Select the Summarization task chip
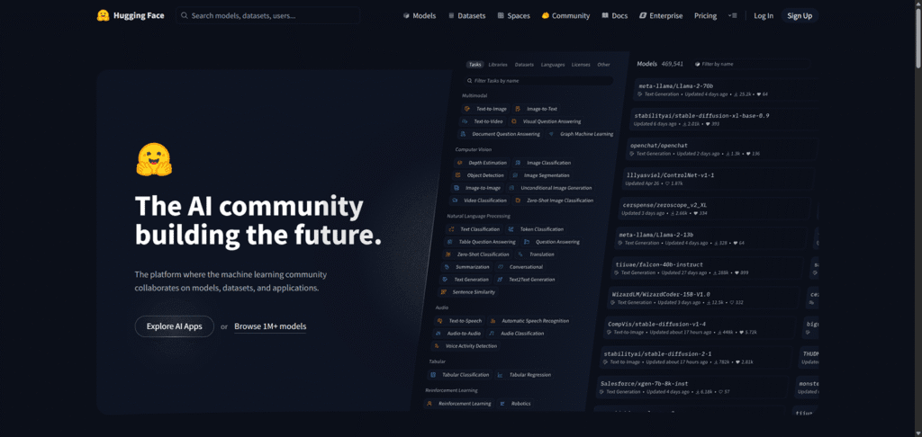This screenshot has width=922, height=437. click(x=467, y=267)
